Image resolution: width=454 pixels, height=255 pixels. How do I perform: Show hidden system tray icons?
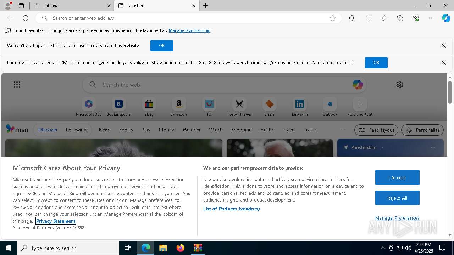(x=382, y=248)
